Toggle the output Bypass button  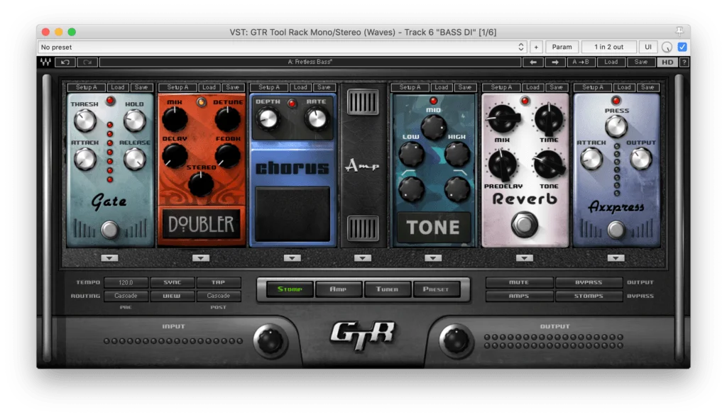589,282
